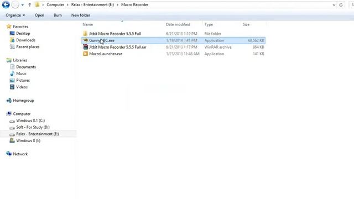Open the Organize menu
Image resolution: width=354 pixels, height=199 pixels.
tap(15, 15)
